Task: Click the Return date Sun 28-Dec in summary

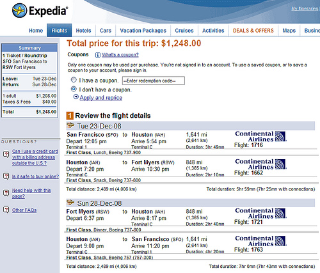Action: pyautogui.click(x=44, y=84)
